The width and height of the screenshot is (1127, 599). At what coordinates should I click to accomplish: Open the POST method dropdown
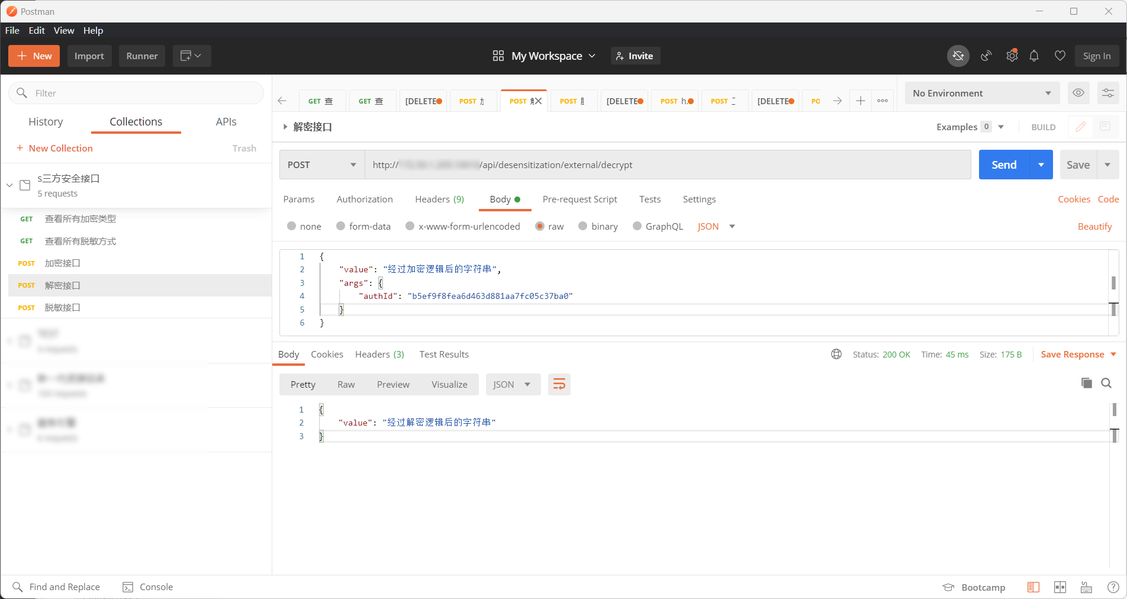pos(321,165)
